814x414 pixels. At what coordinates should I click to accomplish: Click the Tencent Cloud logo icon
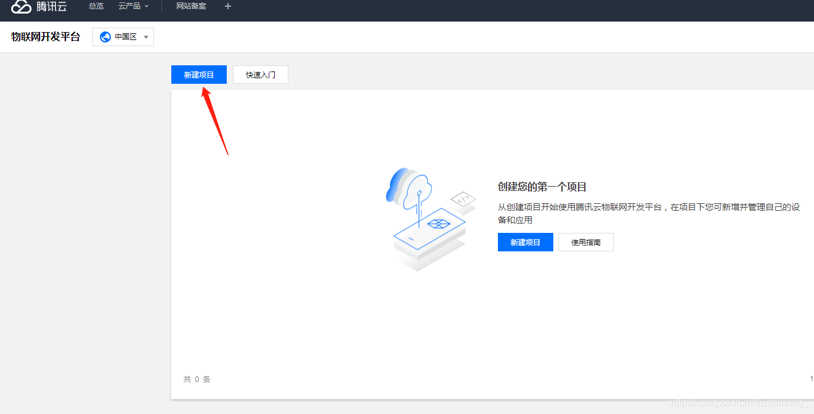point(22,6)
